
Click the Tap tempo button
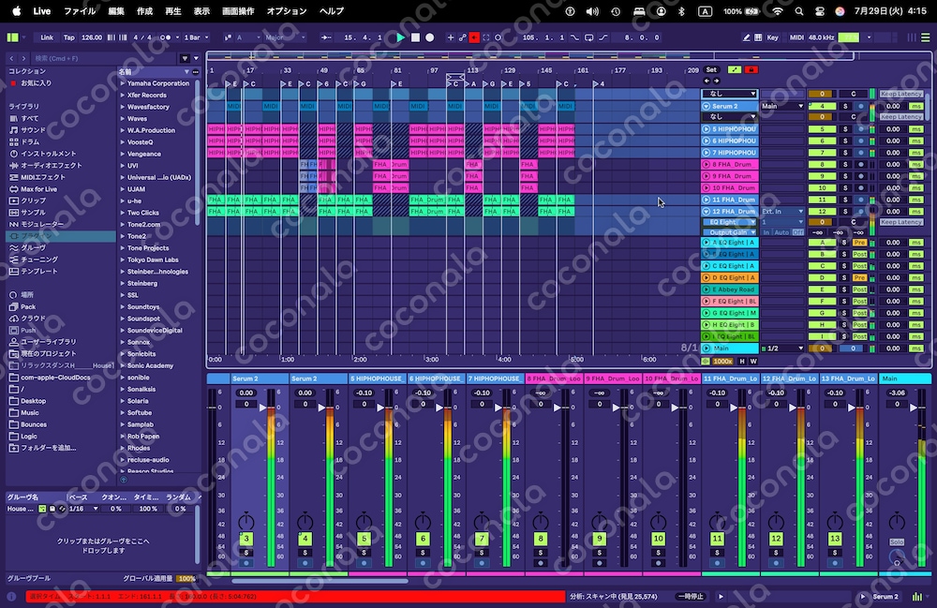tap(69, 37)
